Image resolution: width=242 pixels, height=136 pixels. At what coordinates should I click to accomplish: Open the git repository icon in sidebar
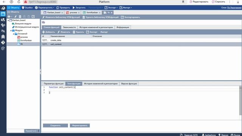tap(3, 42)
